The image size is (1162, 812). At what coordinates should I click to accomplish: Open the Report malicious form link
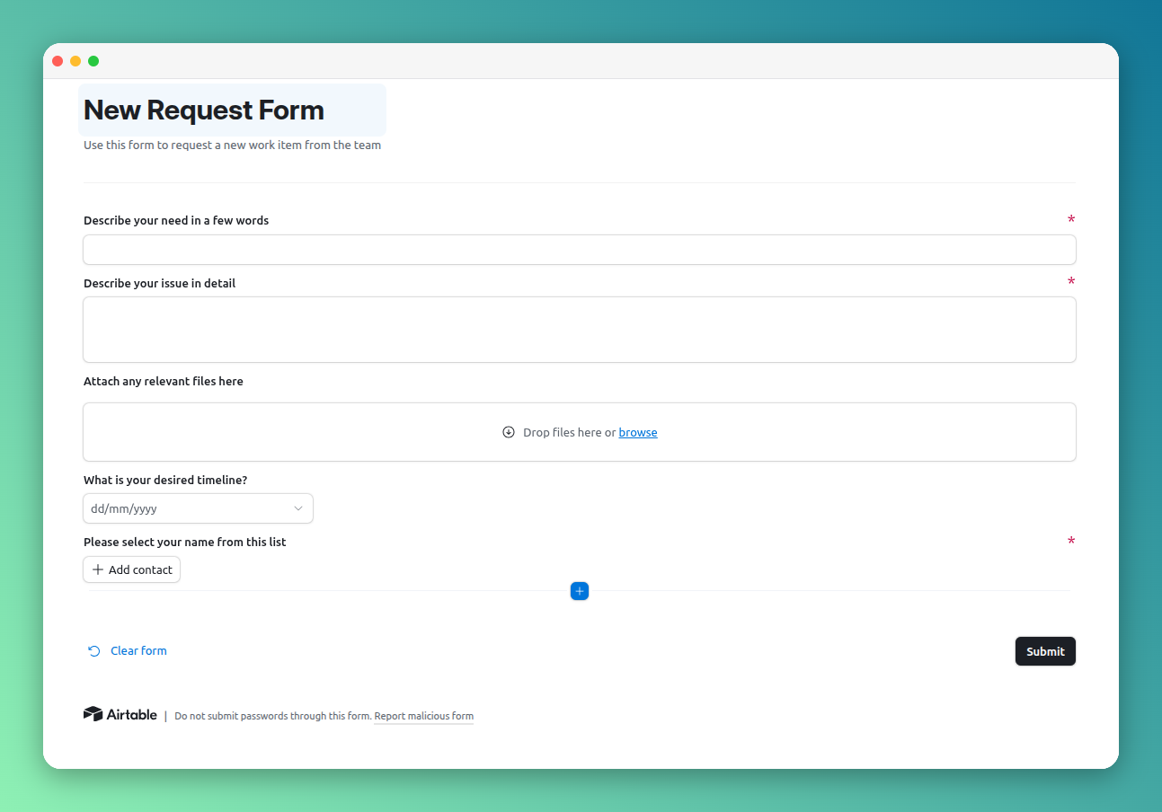pos(423,716)
